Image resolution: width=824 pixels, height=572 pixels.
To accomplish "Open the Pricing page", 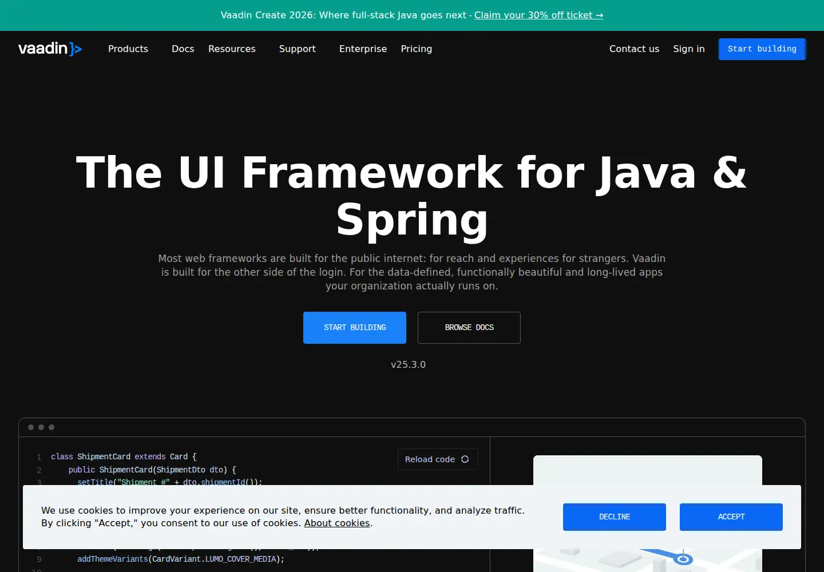I will pyautogui.click(x=417, y=49).
